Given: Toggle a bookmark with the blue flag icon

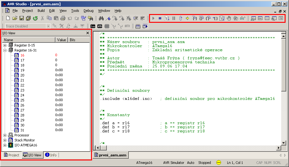Looking at the screenshot, I should point(108,18).
